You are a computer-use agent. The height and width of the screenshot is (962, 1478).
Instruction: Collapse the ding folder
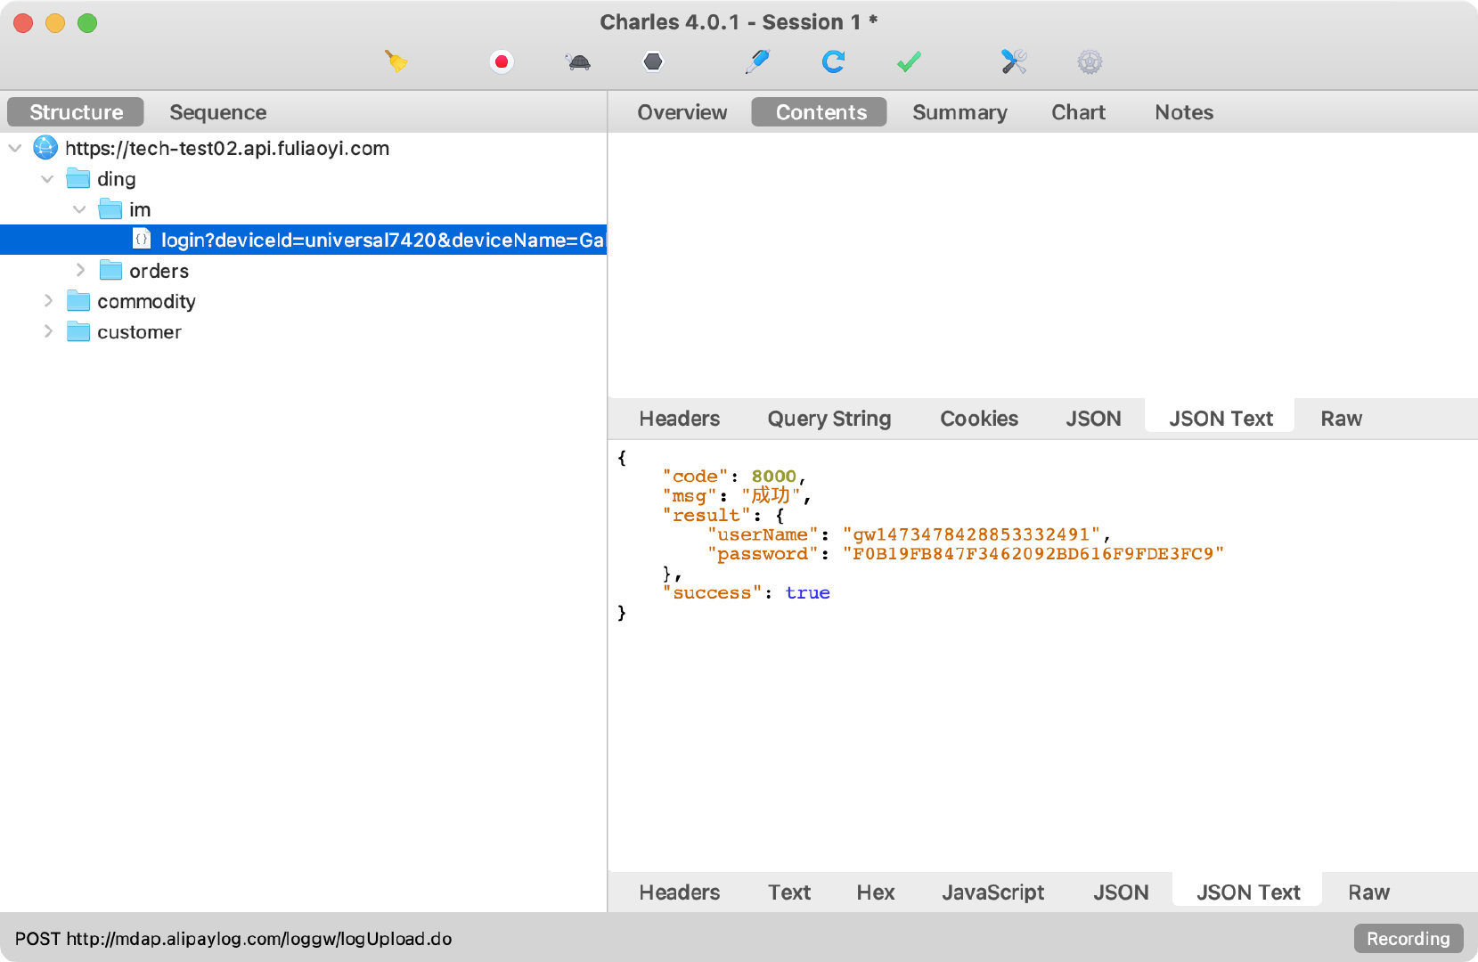pos(47,179)
